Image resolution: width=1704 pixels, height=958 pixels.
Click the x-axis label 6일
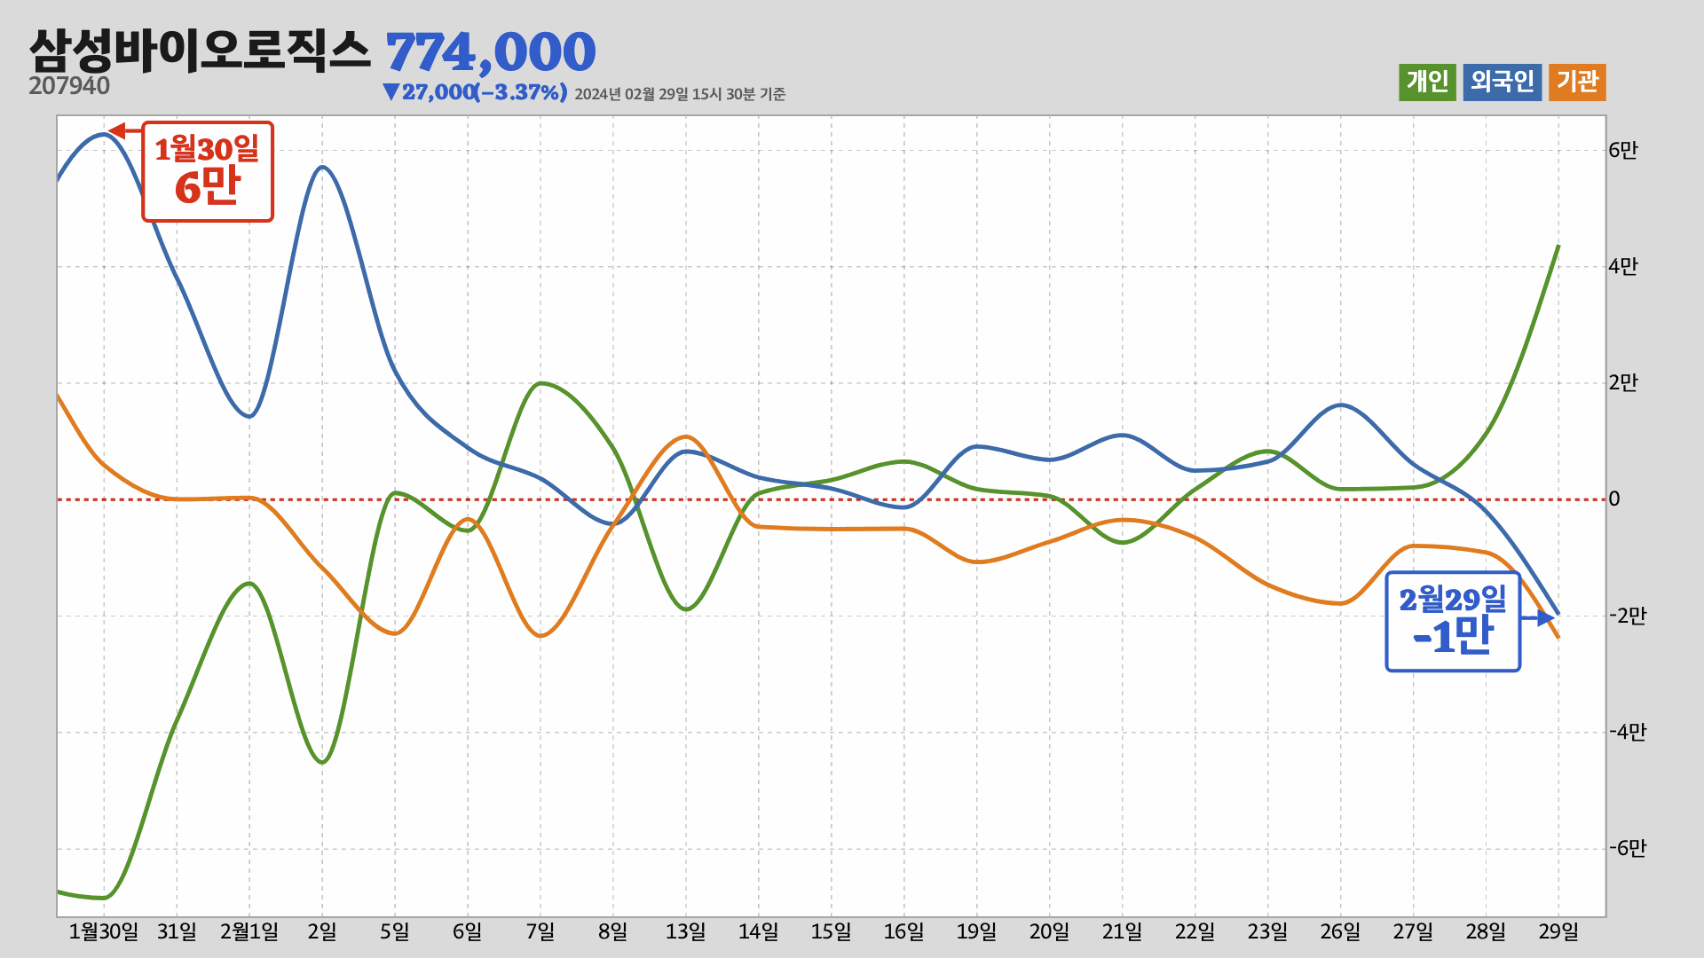tap(468, 932)
